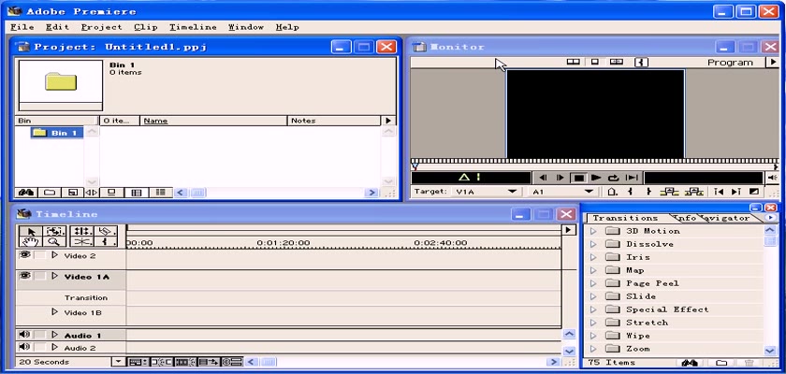
Task: Click the Previous Edit button in Monitor
Action: (x=719, y=192)
